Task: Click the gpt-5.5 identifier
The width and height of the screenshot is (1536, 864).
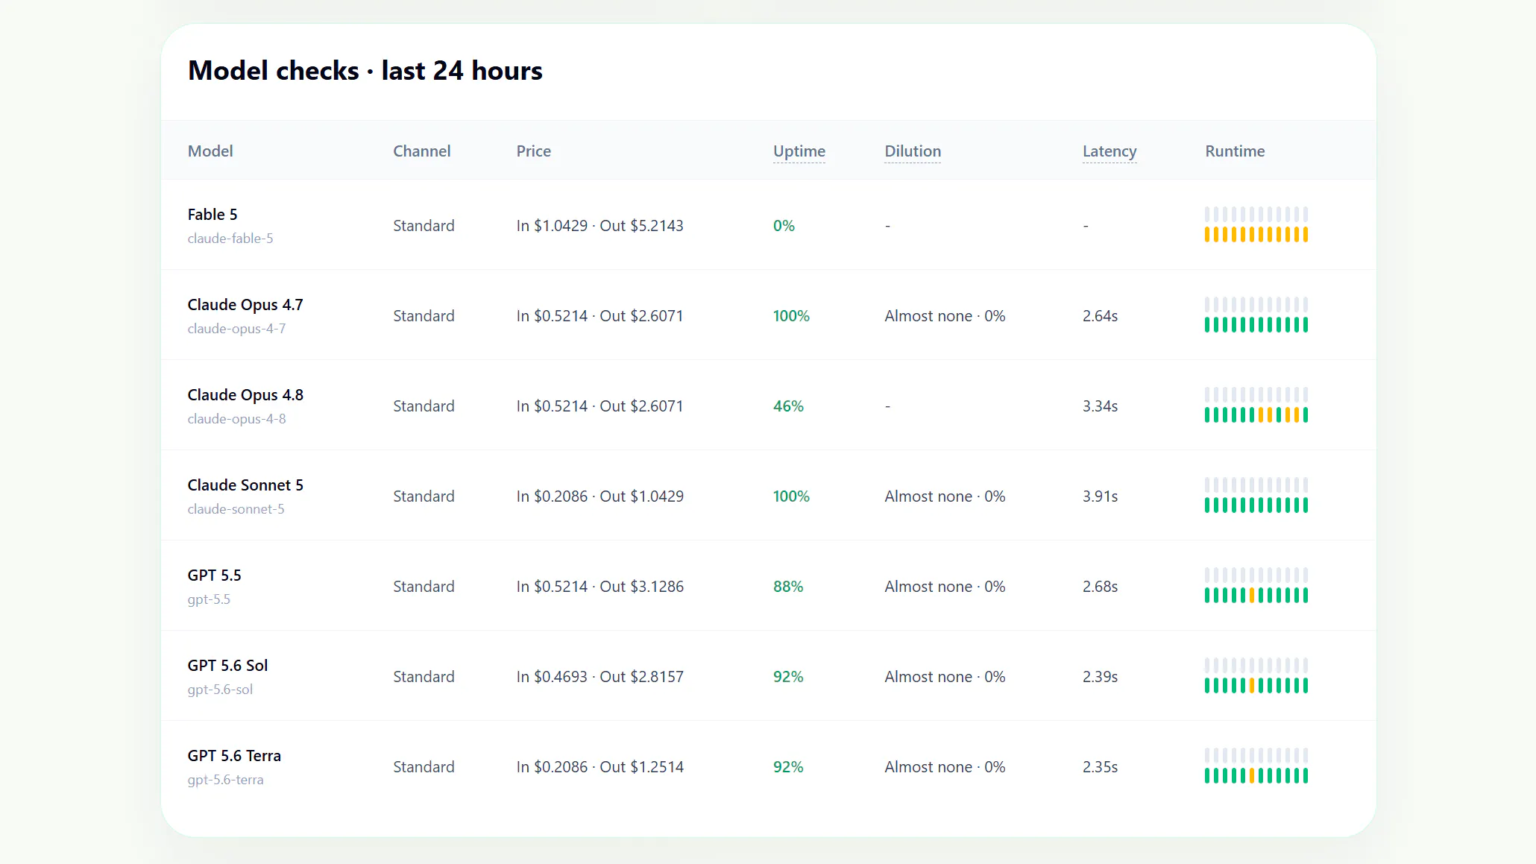Action: pos(209,599)
